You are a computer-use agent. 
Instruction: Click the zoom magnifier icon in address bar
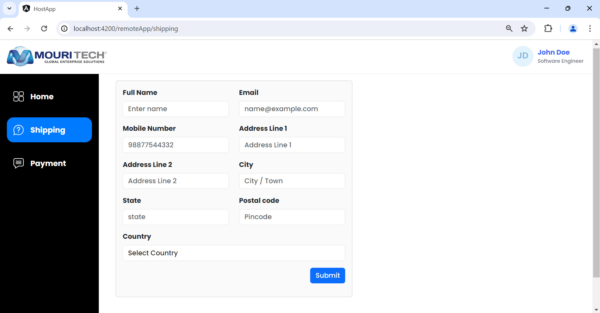(509, 29)
